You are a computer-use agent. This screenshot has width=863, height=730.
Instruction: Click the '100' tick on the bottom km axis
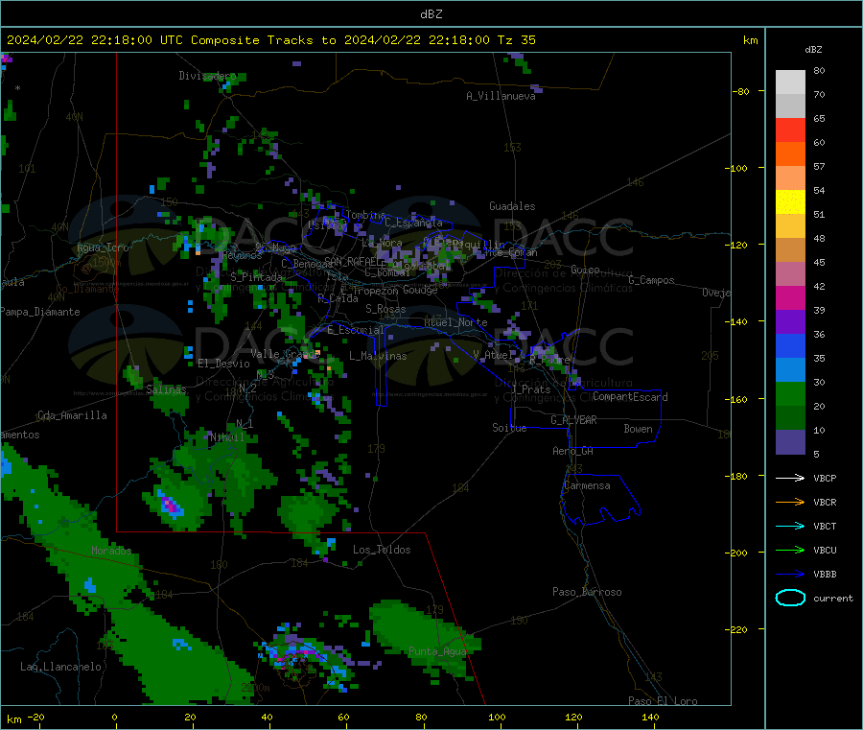point(497,717)
